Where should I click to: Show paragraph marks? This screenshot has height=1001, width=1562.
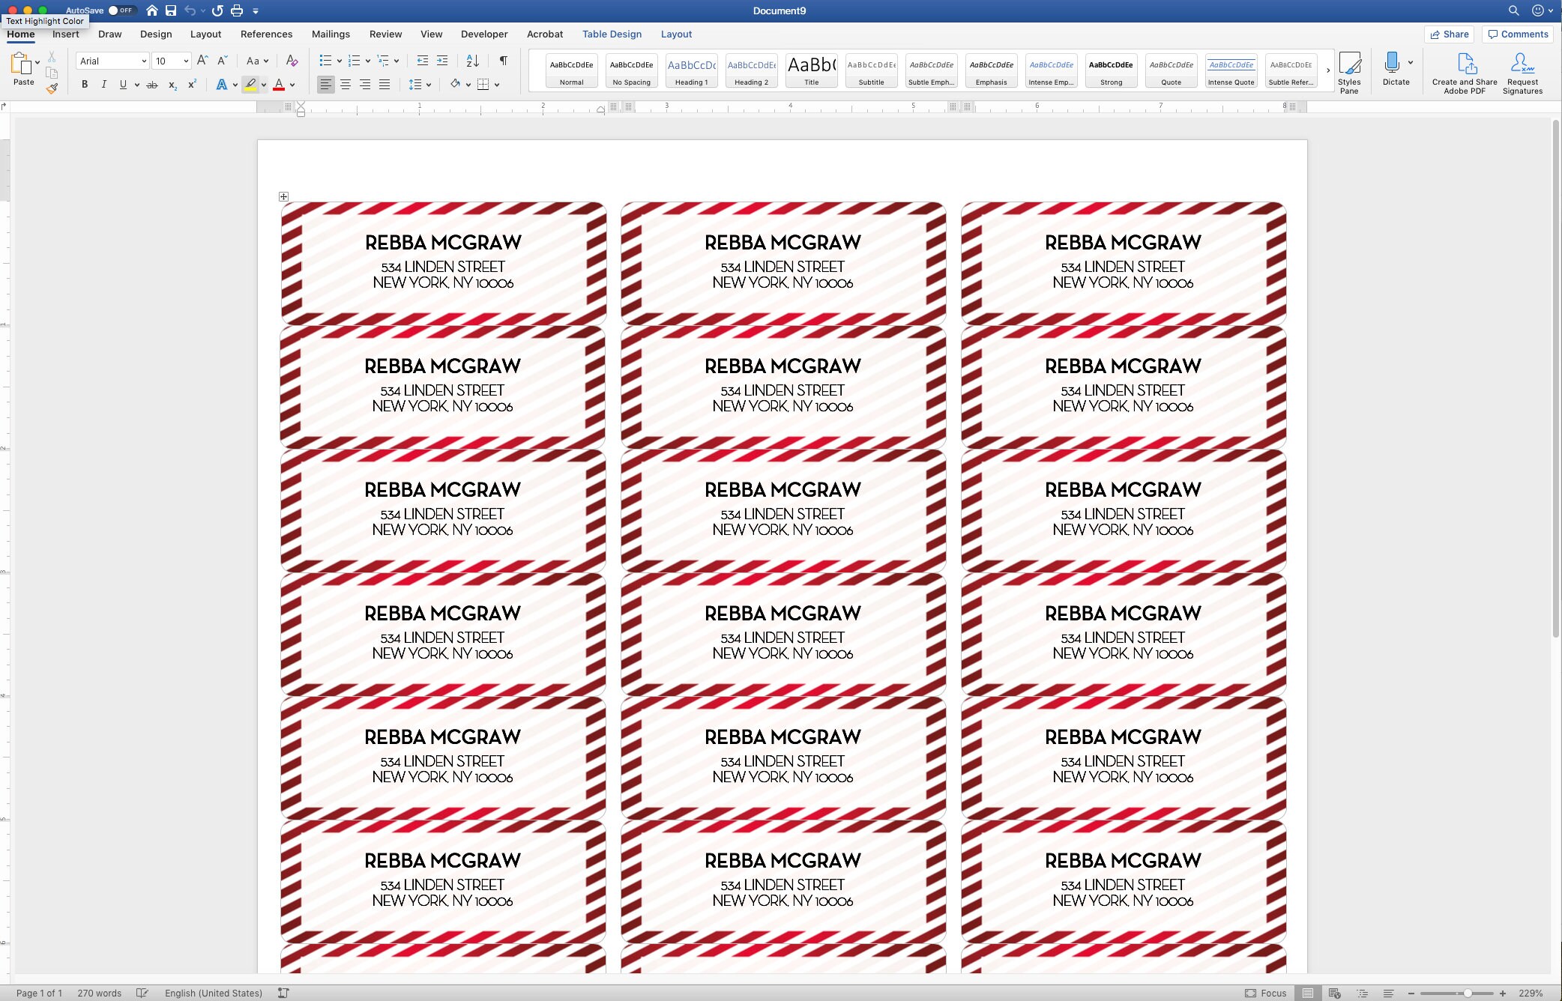[503, 61]
